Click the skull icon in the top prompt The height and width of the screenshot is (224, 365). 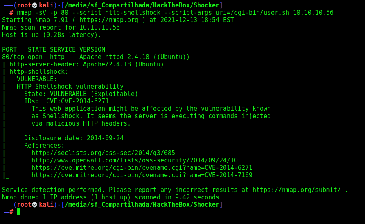[x=35, y=5]
